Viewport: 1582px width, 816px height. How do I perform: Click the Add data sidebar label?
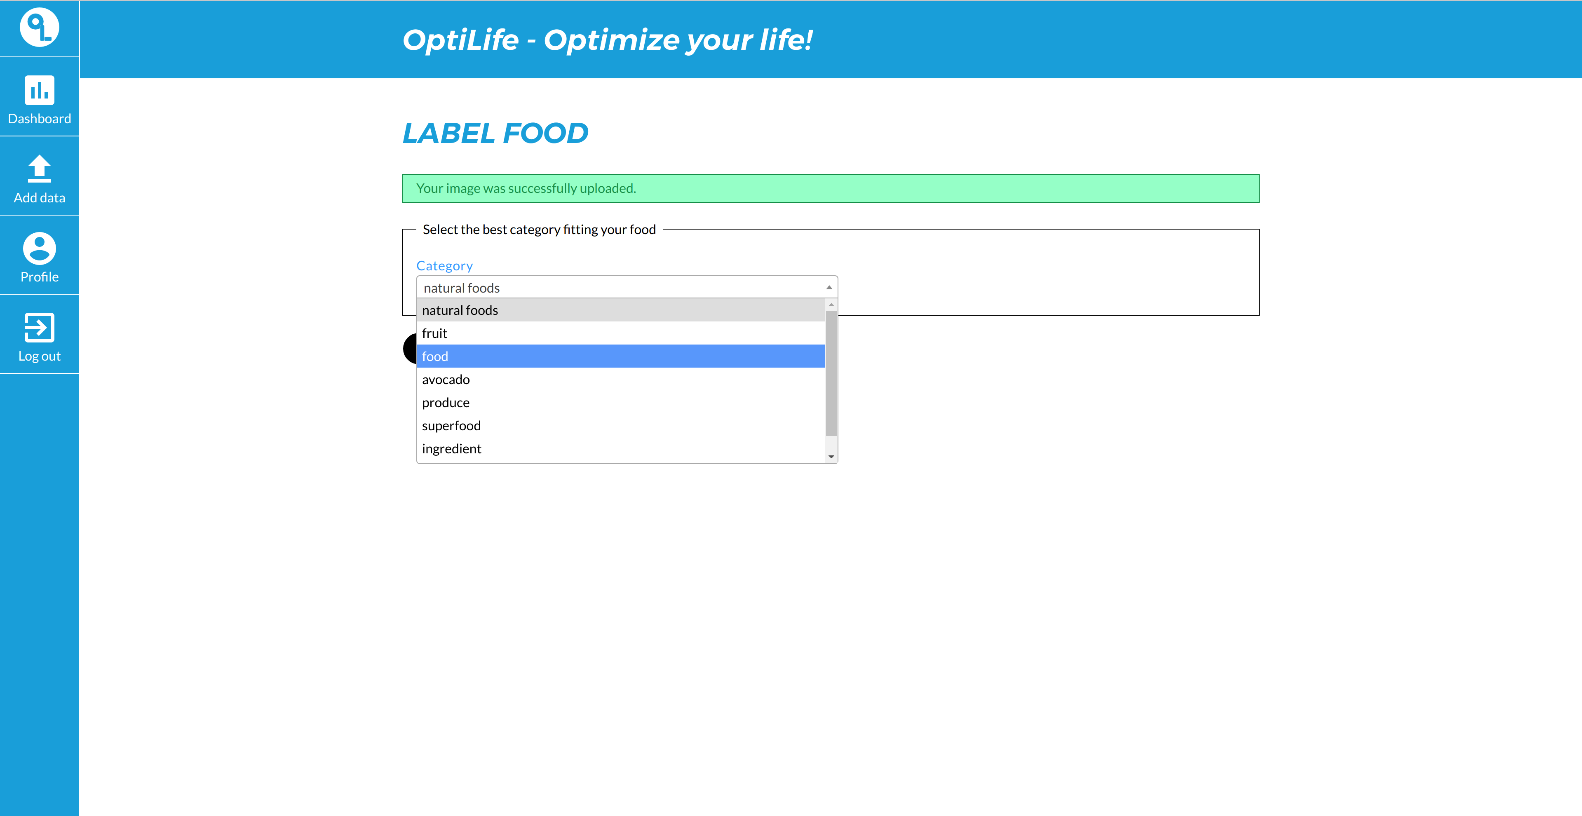(39, 198)
